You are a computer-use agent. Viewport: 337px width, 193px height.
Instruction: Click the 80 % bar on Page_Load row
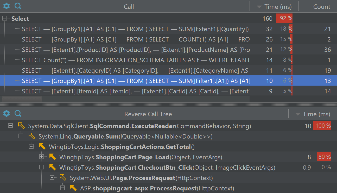tap(324, 157)
